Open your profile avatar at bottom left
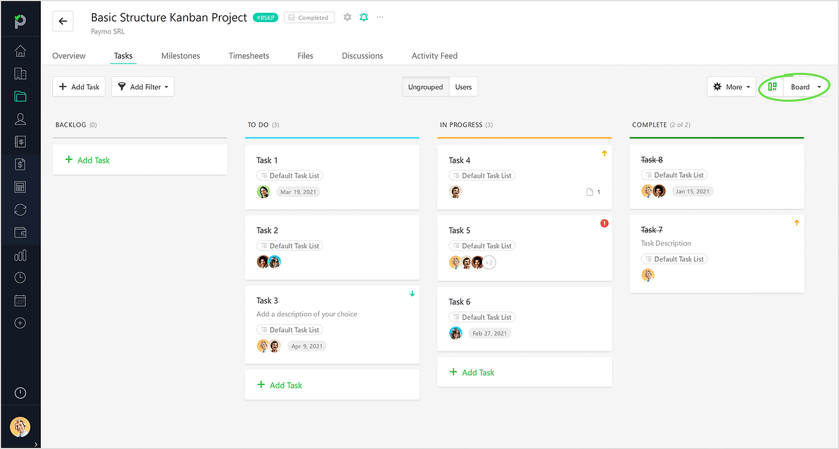Screen dimensions: 839x449 pos(20,427)
